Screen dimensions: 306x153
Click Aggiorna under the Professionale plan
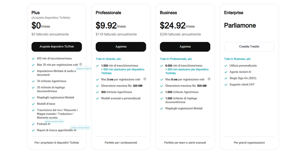click(x=121, y=47)
